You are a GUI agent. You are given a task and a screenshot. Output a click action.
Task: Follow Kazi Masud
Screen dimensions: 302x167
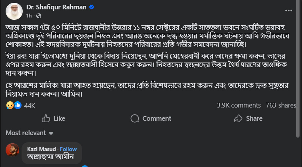pyautogui.click(x=68, y=149)
